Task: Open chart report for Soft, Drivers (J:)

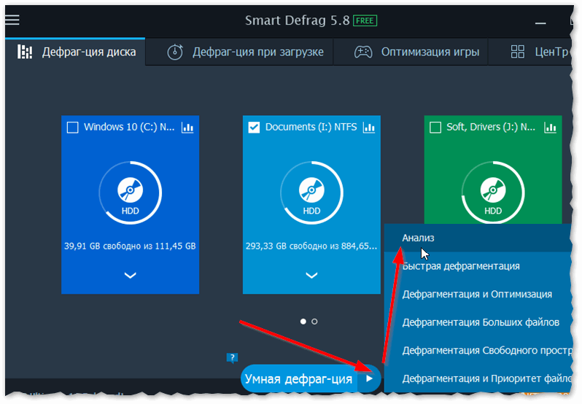Action: [x=550, y=128]
